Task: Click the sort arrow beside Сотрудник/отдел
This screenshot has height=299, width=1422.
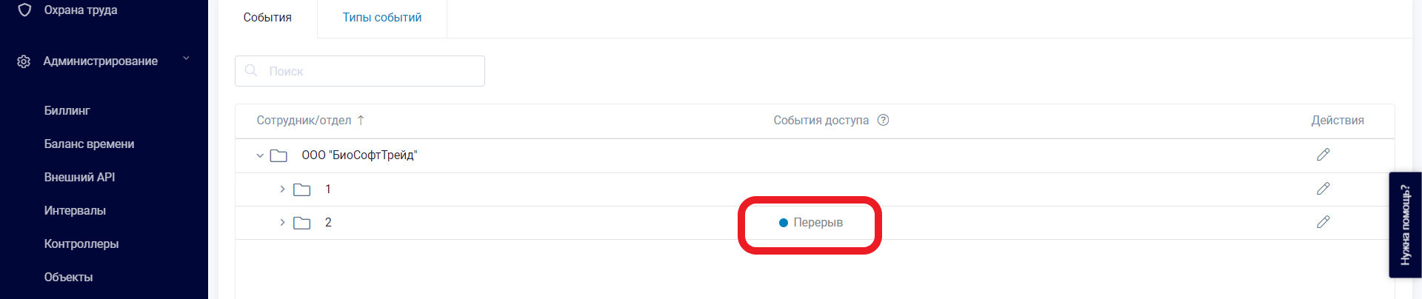Action: click(361, 120)
